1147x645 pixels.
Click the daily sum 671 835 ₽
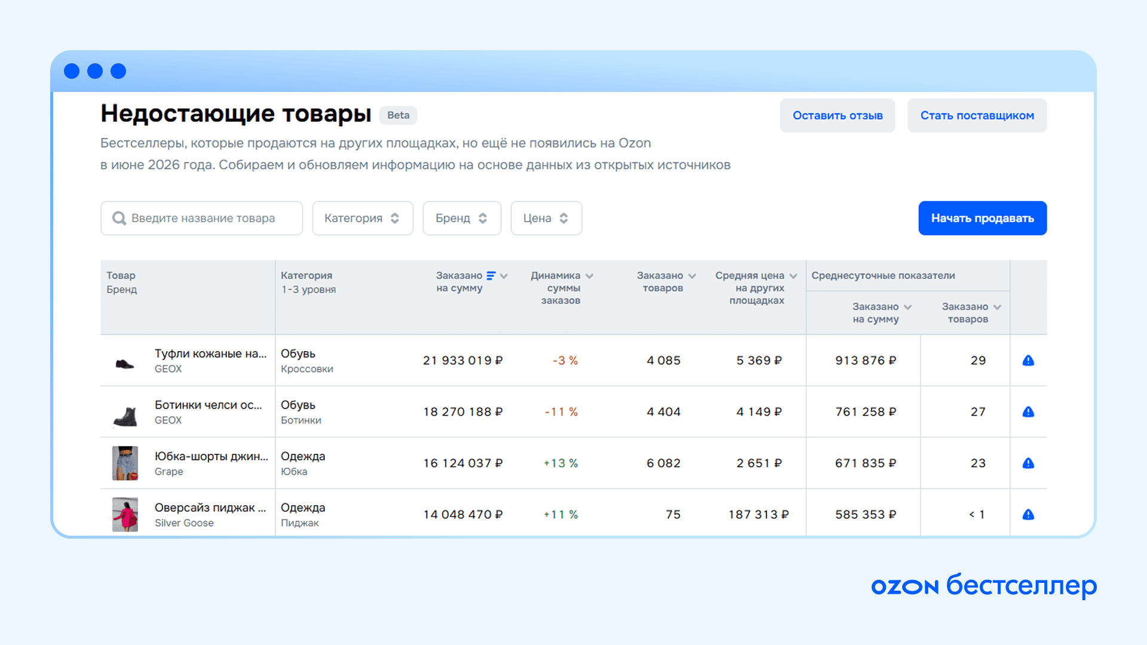pos(866,463)
